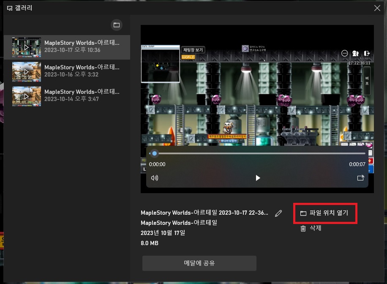Mute the video using the speaker icon
This screenshot has height=284, width=387.
[x=155, y=178]
